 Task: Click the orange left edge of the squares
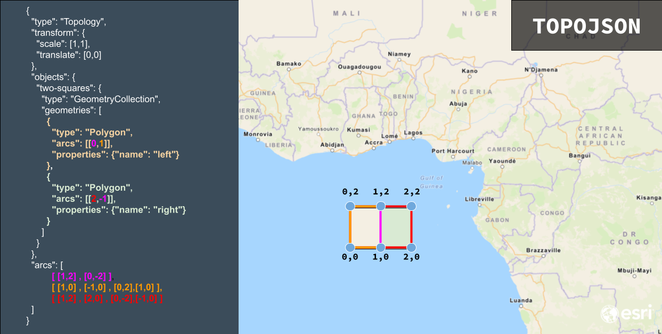350,227
